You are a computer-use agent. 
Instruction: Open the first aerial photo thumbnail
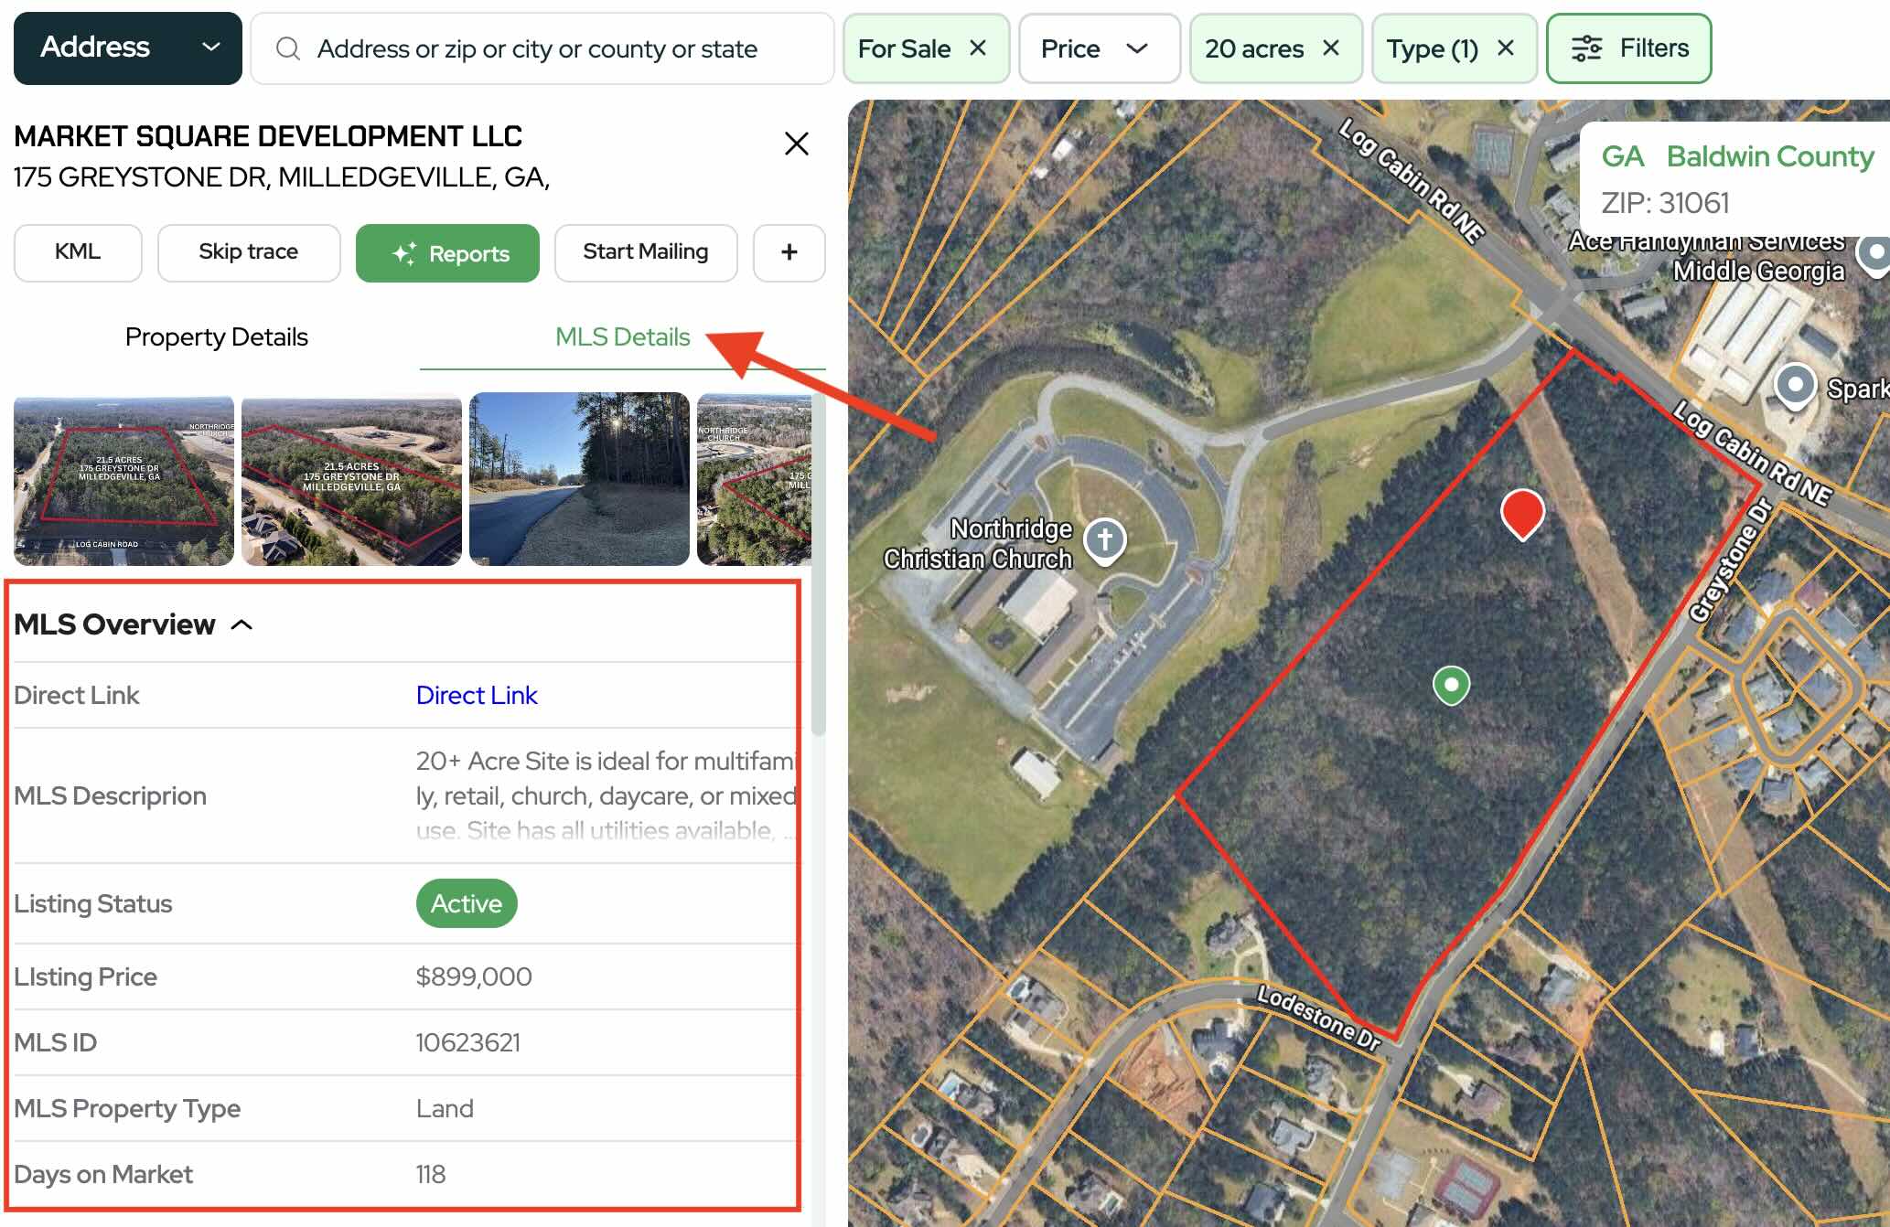[x=123, y=480]
